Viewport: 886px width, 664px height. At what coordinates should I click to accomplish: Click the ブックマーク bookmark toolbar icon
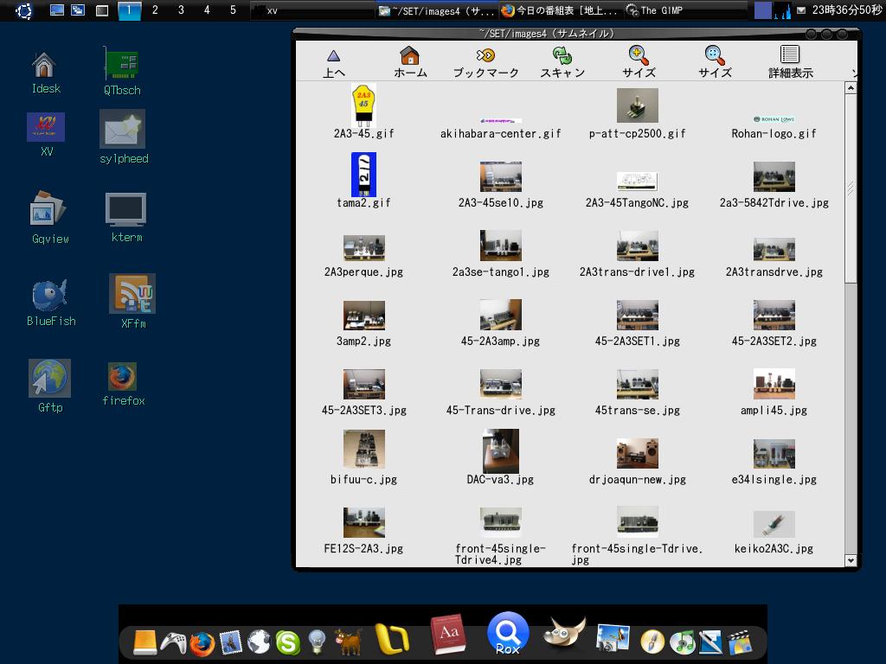click(485, 61)
